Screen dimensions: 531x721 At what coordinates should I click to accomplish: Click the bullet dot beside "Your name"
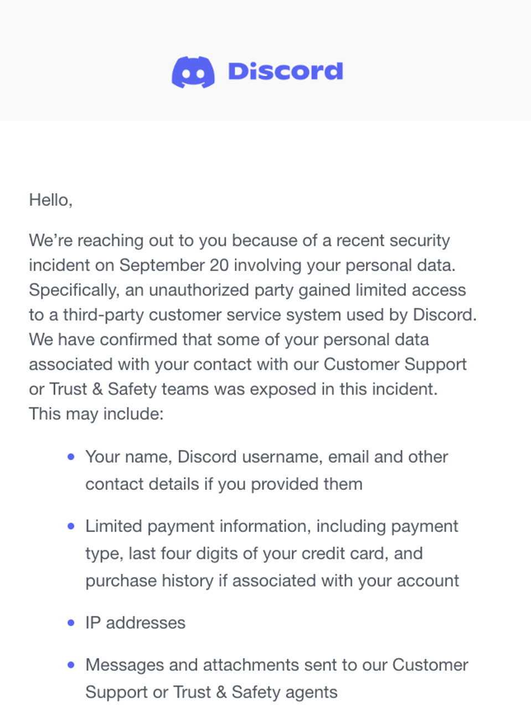pos(71,457)
